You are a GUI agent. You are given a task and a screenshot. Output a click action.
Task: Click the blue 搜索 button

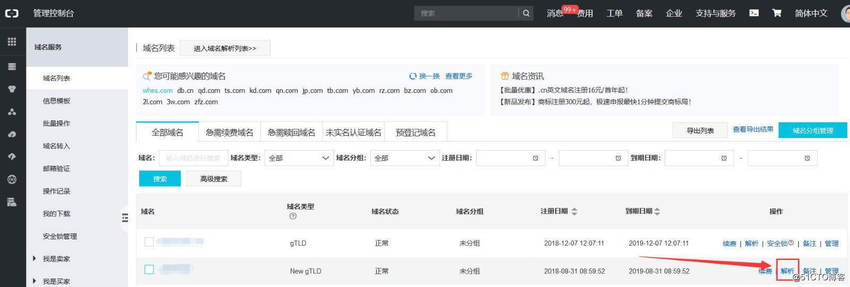point(160,179)
